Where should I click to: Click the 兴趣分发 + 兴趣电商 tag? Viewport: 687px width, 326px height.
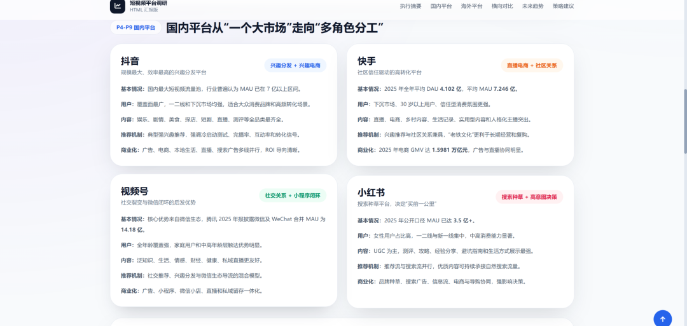pos(295,65)
